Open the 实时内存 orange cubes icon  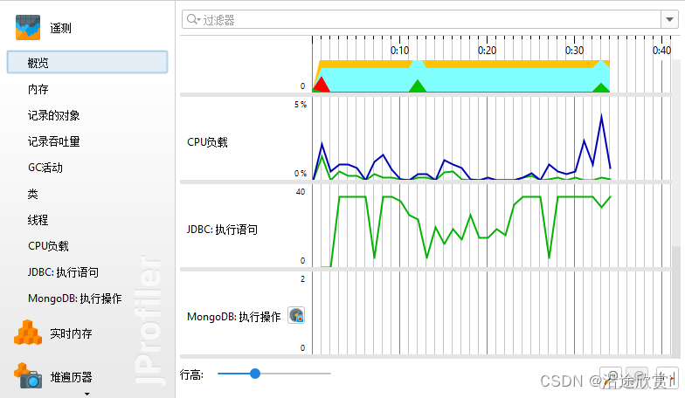[x=28, y=333]
